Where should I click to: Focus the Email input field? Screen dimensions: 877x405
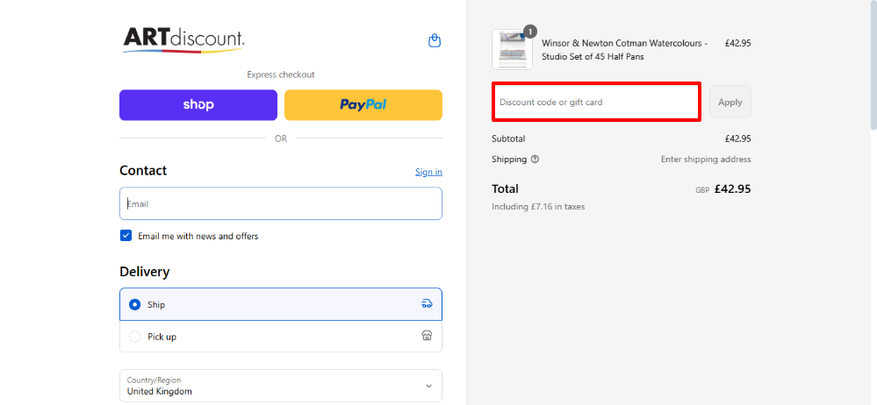pyautogui.click(x=281, y=203)
